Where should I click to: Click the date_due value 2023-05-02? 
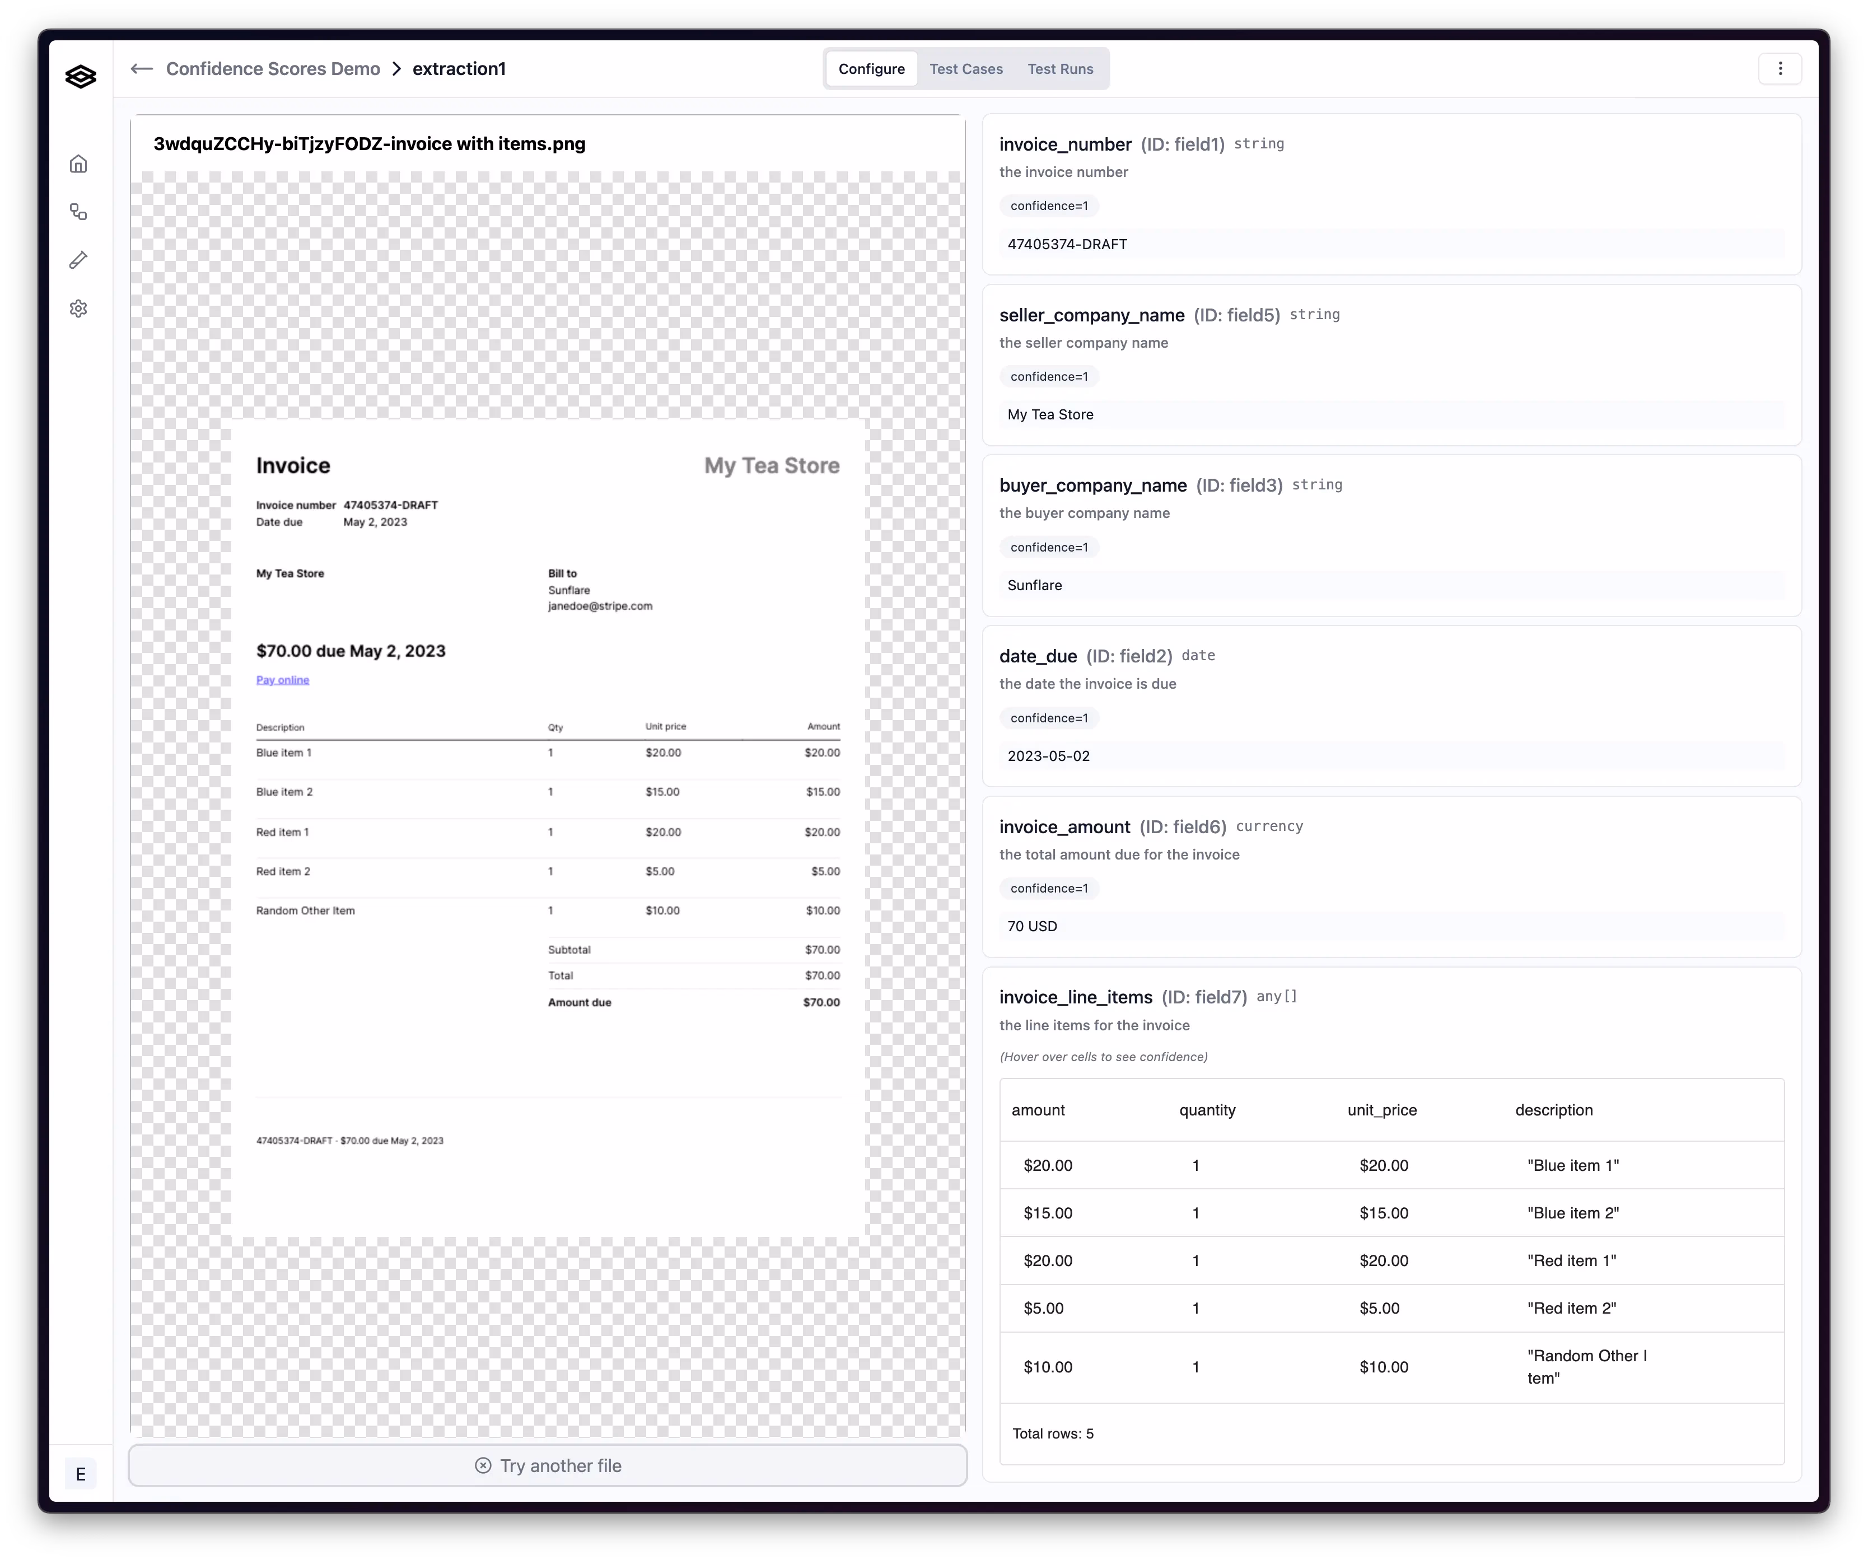pos(1048,756)
